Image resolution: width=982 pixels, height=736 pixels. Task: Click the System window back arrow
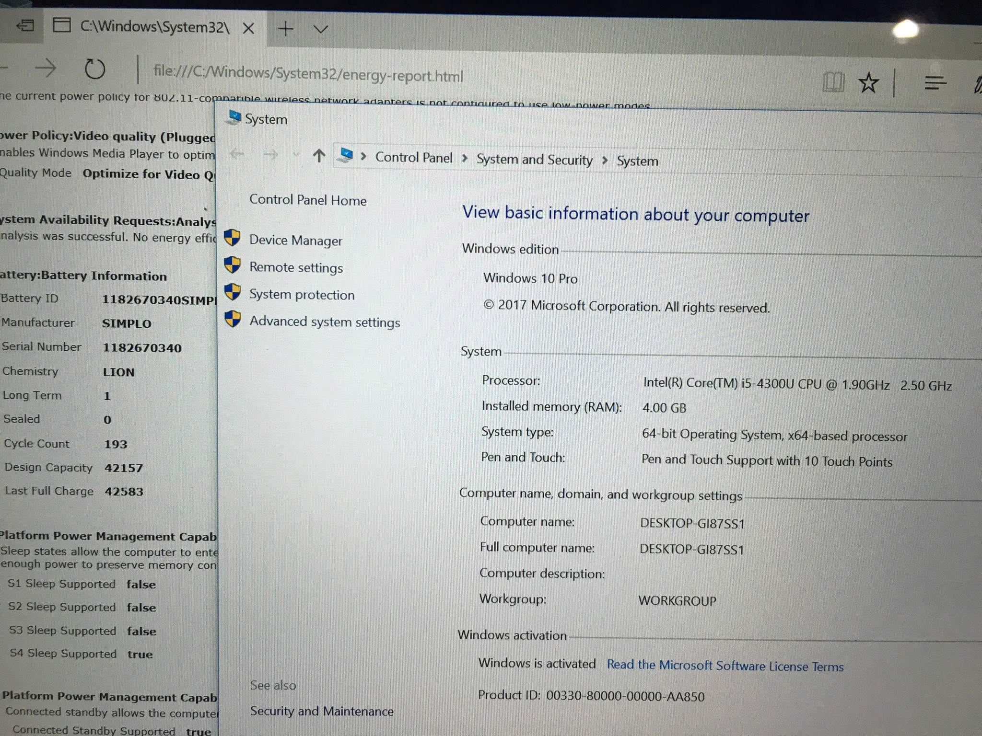[x=237, y=154]
